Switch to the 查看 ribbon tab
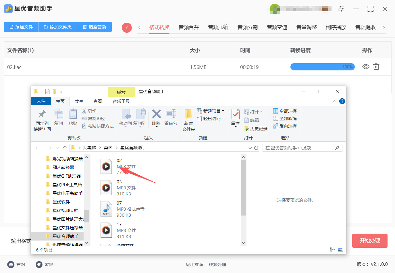The image size is (395, 273). click(98, 101)
